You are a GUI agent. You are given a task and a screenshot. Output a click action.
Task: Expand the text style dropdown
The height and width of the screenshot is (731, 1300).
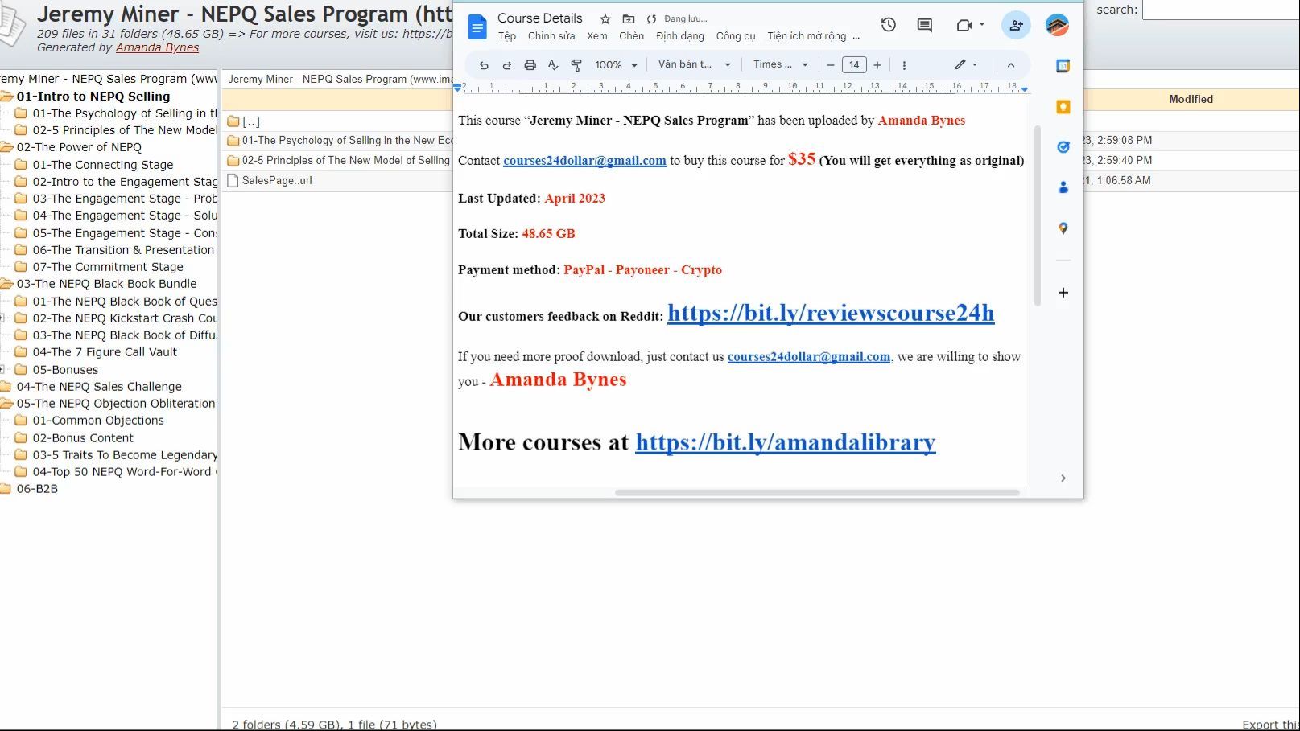(x=694, y=64)
